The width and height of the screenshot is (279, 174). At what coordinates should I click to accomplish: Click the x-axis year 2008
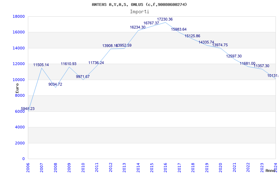[x=55, y=167]
